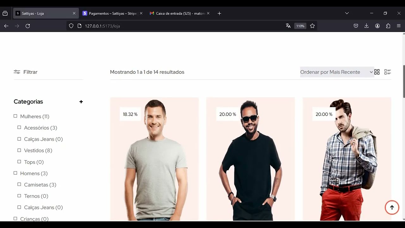
Task: Check the Ternos (0) category
Action: pyautogui.click(x=19, y=196)
